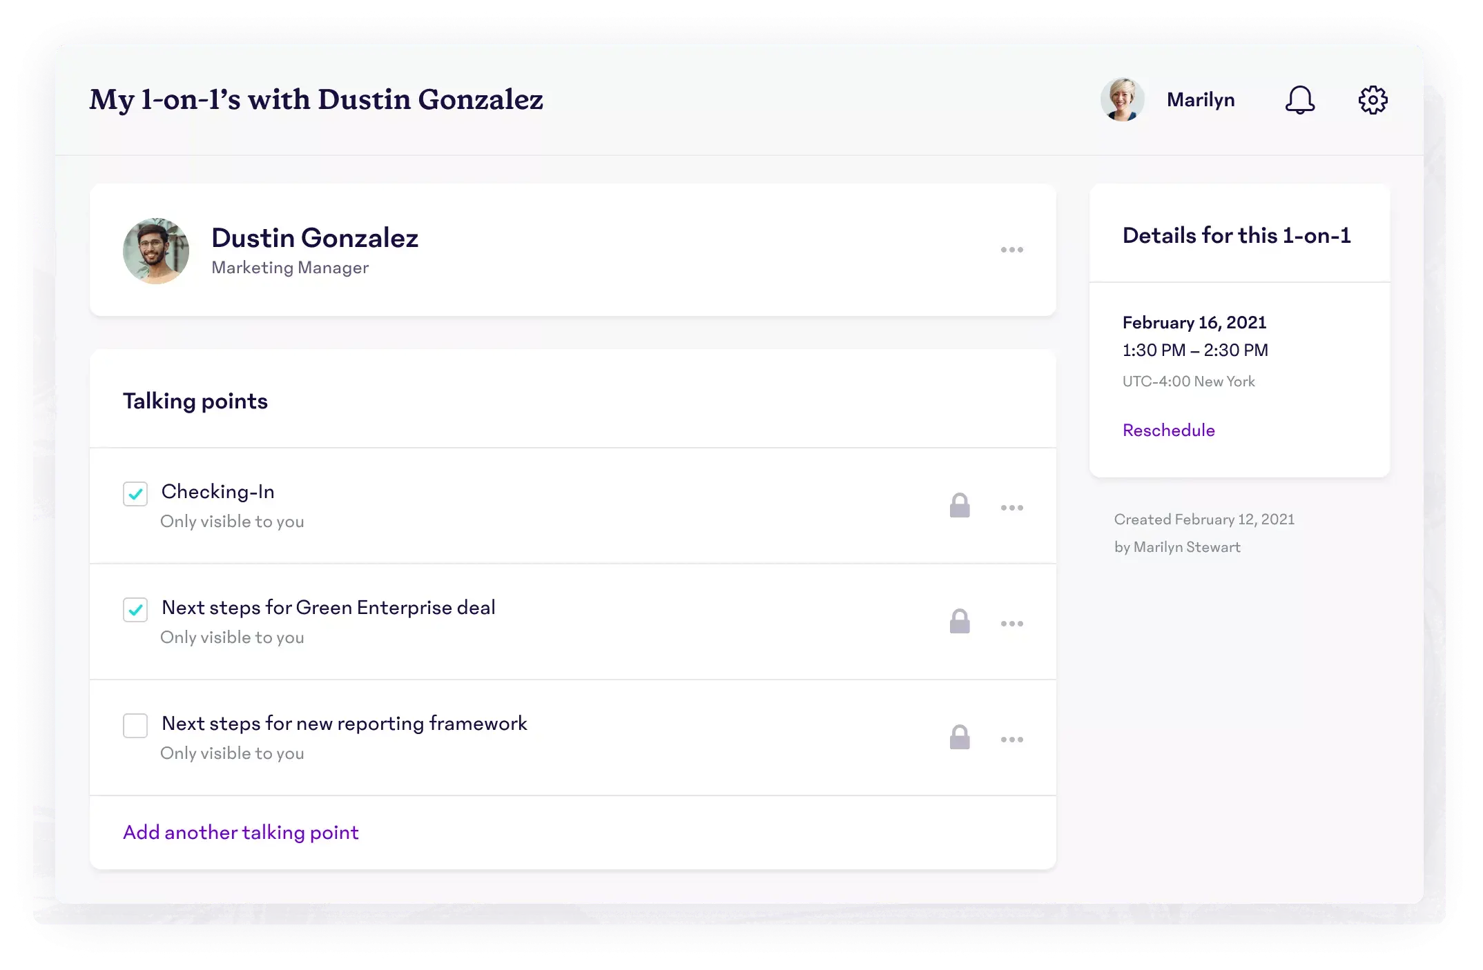The image size is (1483, 970).
Task: Open the three-dot menu for reporting framework item
Action: tap(1011, 740)
